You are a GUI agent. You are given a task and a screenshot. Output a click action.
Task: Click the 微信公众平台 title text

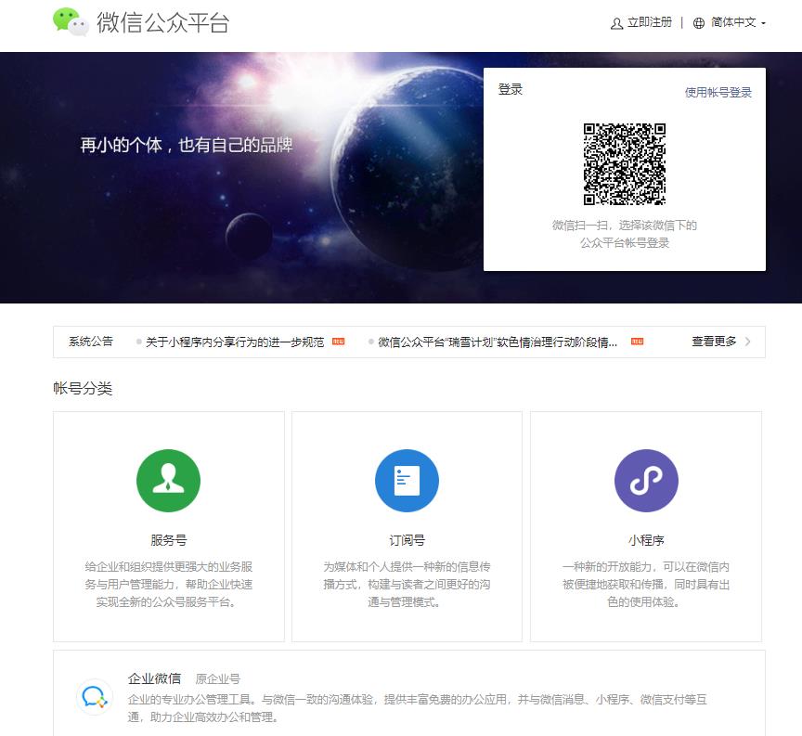coord(163,23)
